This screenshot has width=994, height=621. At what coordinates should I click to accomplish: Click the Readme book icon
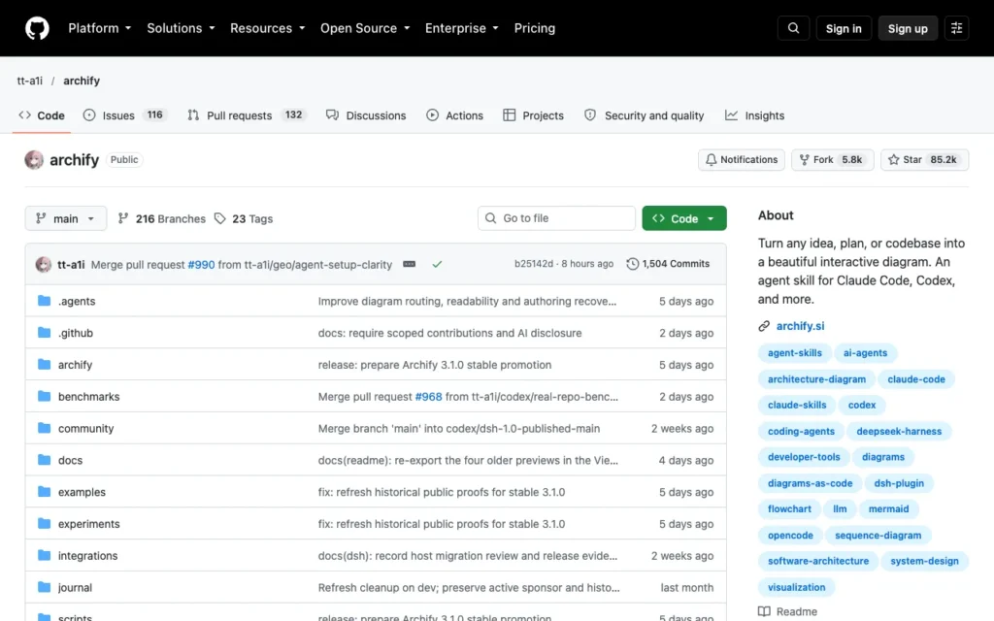coord(764,611)
